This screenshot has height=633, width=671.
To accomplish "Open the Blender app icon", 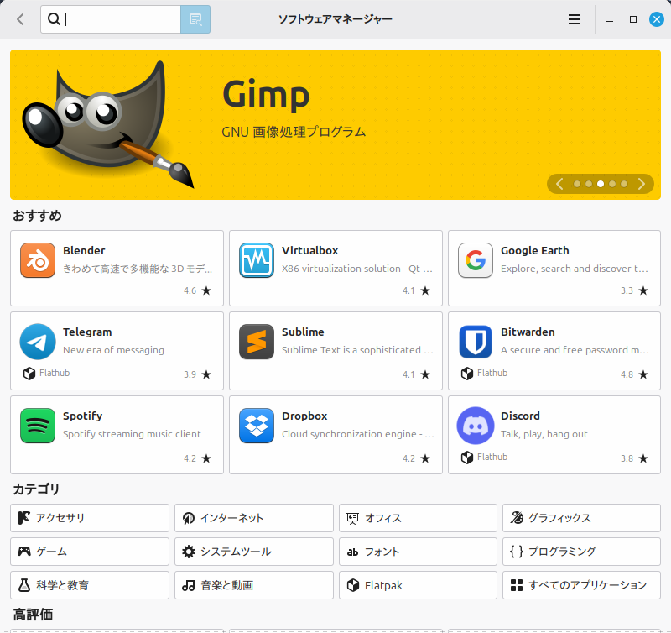I will click(37, 260).
